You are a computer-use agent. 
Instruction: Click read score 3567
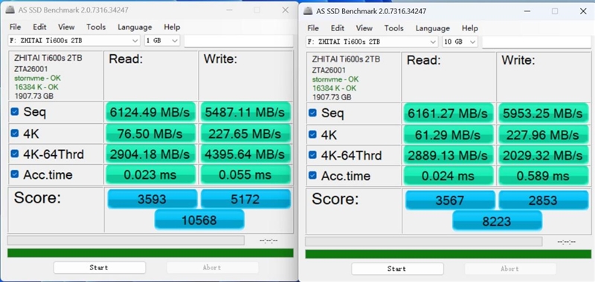450,200
